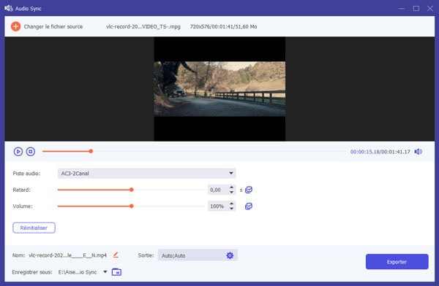Click the save path E:\Aise...io Sync
The height and width of the screenshot is (286, 439).
click(x=78, y=272)
